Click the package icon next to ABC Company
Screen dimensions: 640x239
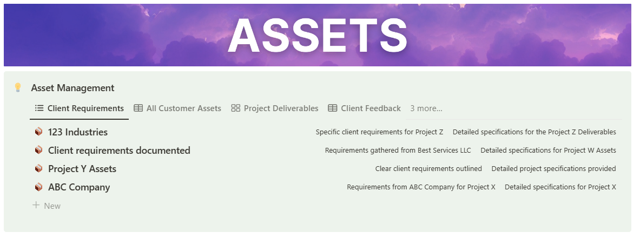click(x=38, y=187)
